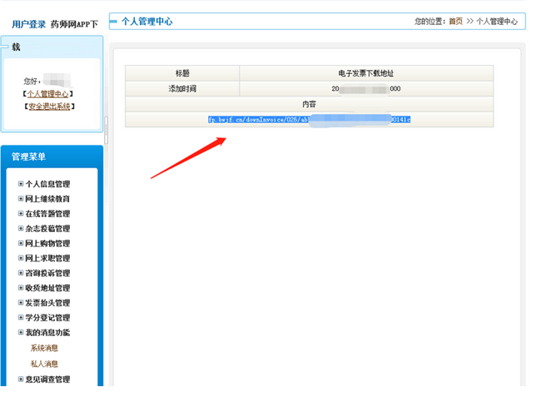The image size is (541, 401).
Task: Click the 用户登录 header text
Action: click(29, 24)
